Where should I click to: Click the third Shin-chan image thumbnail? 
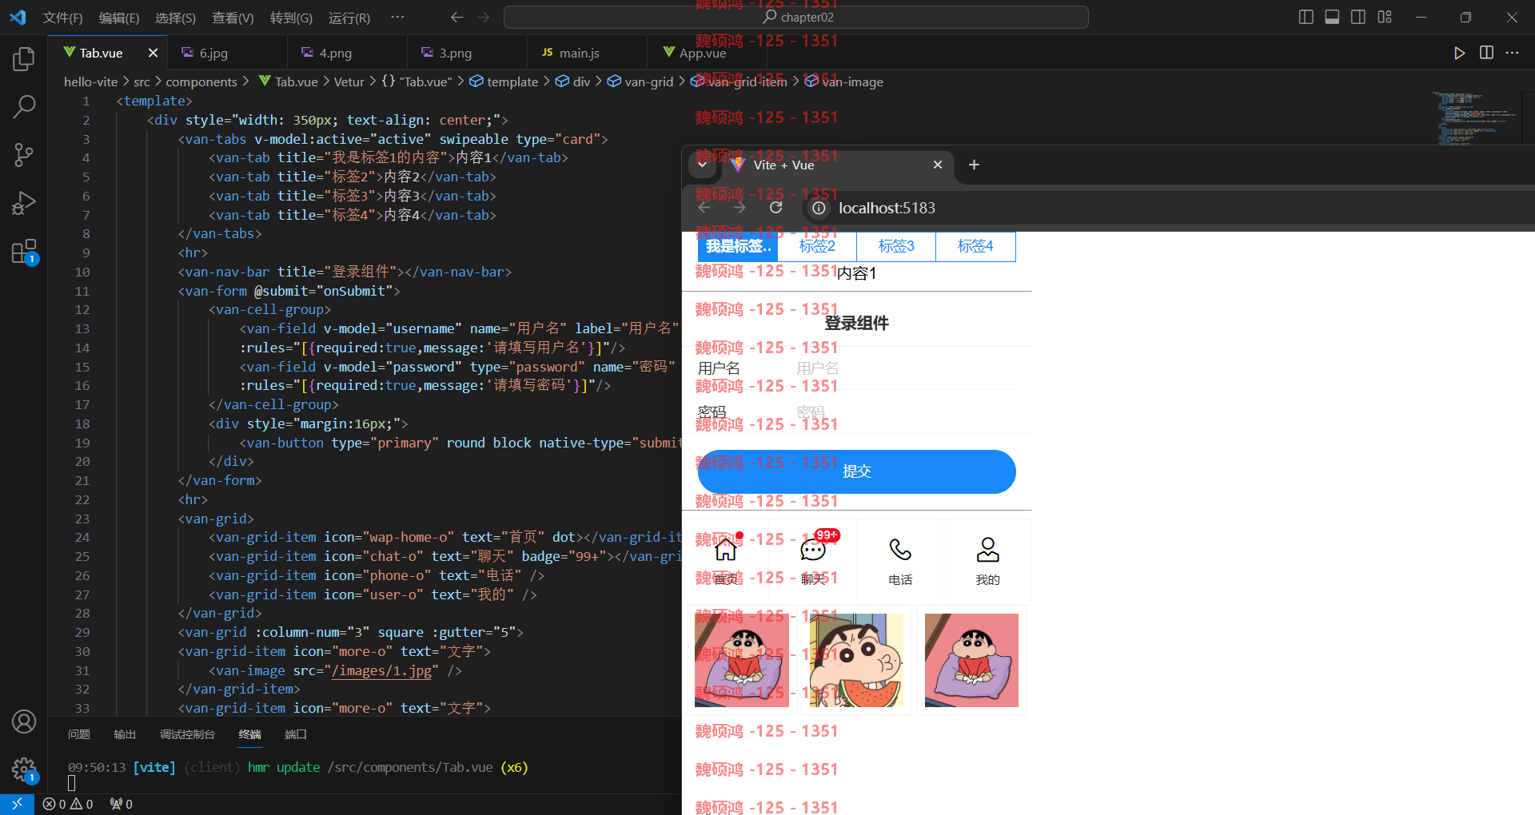point(971,660)
